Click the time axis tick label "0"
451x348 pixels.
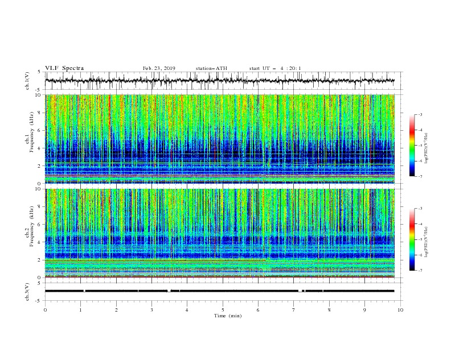click(45, 310)
